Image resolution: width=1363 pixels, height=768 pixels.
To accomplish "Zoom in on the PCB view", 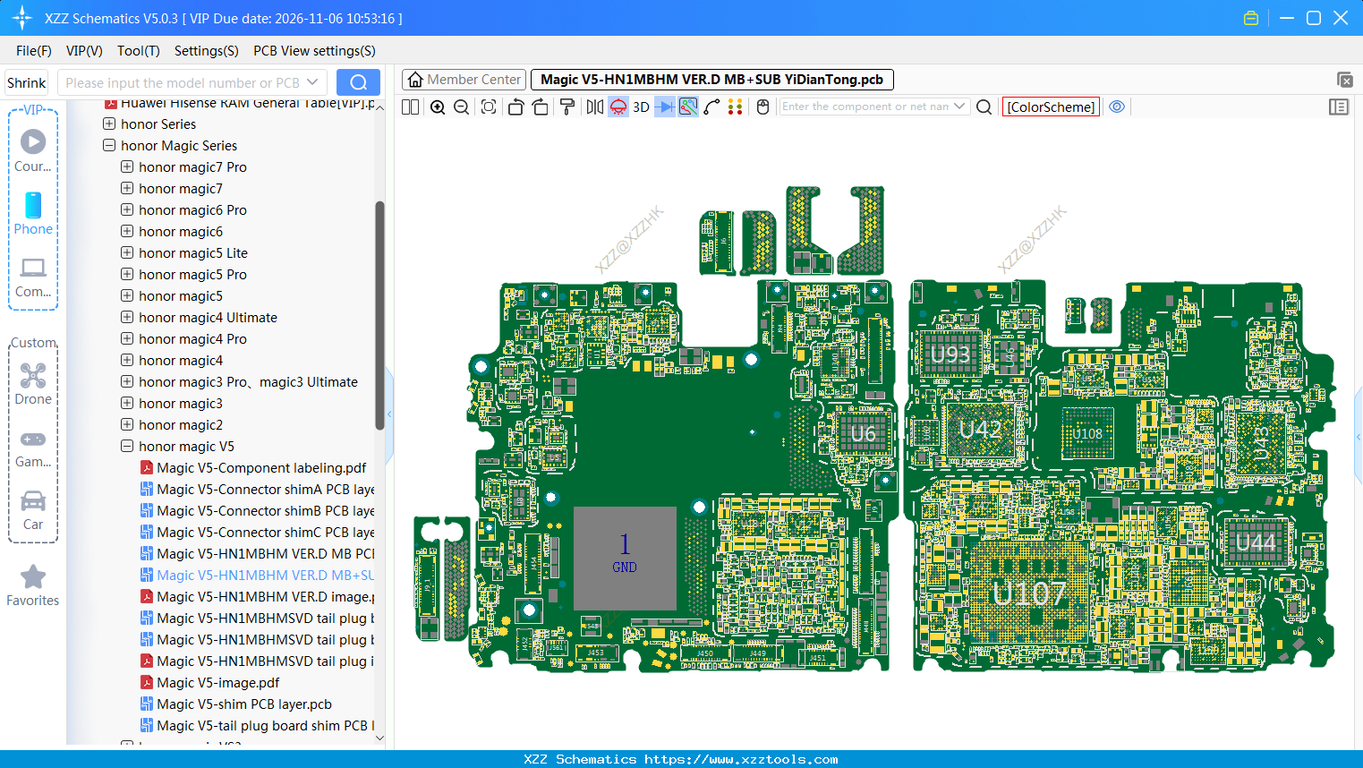I will (x=437, y=107).
